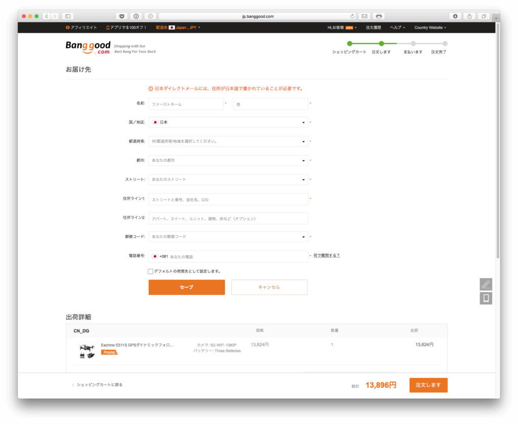Screen dimensions: 518x424
Task: Click the pencil feedback icon on right edge
Action: tap(486, 284)
